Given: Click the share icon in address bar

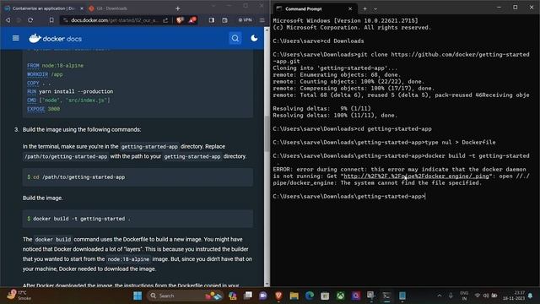Looking at the screenshot, I should (x=165, y=20).
